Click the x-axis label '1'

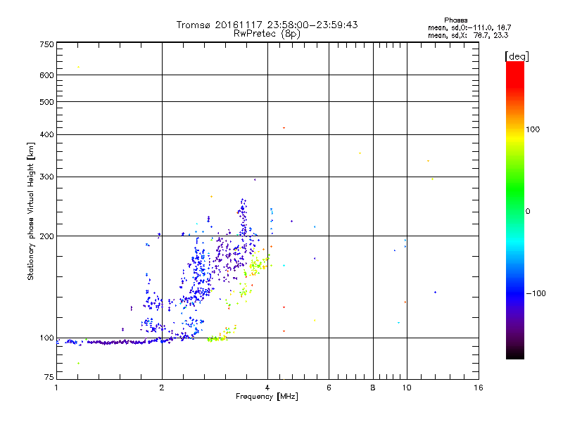pos(56,388)
